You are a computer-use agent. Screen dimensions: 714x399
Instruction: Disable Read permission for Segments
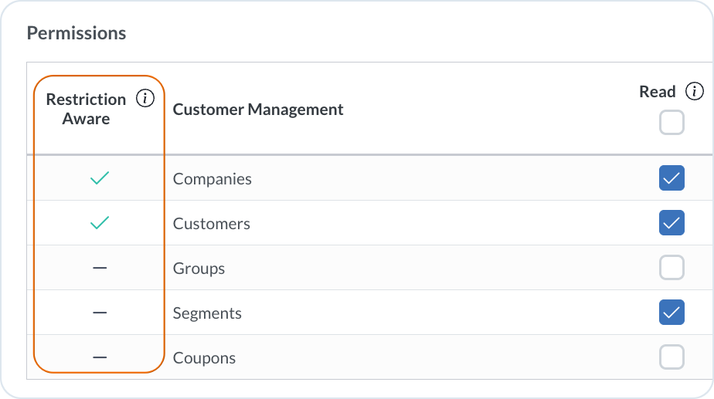pyautogui.click(x=671, y=313)
